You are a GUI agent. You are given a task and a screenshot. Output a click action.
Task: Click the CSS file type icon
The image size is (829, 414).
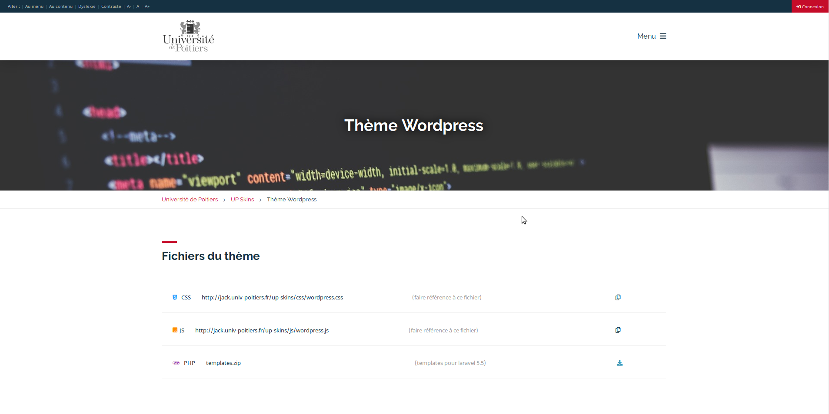click(175, 297)
